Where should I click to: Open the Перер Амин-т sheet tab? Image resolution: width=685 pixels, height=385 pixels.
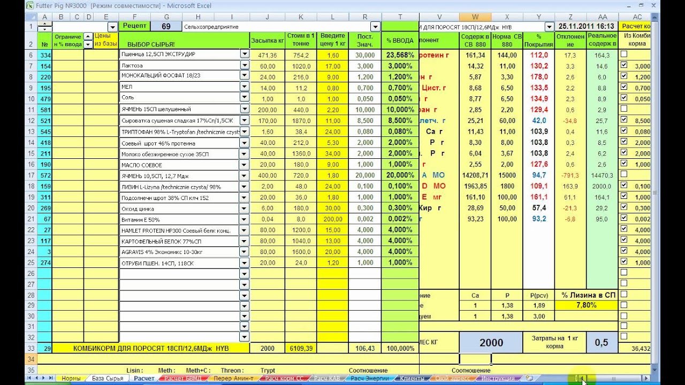coord(233,378)
